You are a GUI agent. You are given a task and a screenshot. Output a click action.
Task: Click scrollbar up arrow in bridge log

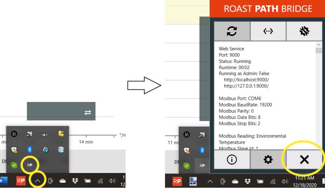319,45
